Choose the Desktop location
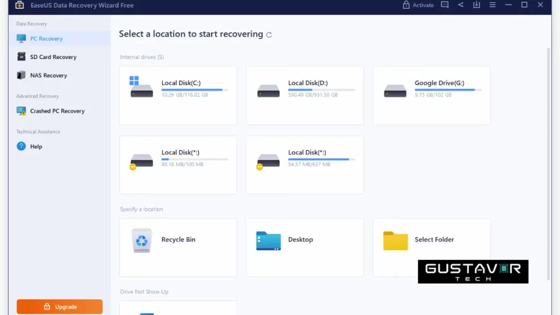This screenshot has width=560, height=315. 305,248
